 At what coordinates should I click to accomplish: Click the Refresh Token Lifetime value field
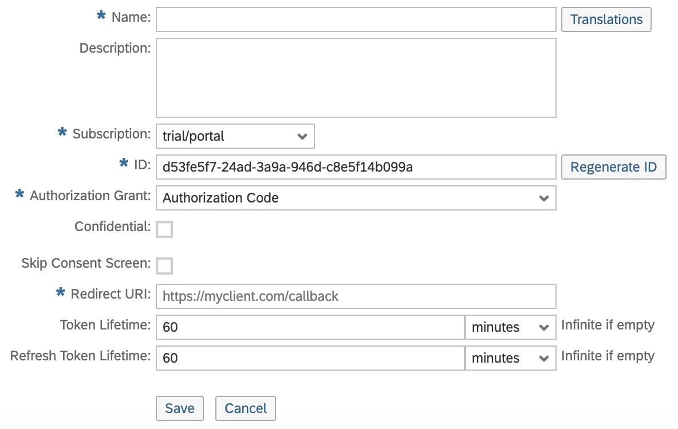click(309, 358)
